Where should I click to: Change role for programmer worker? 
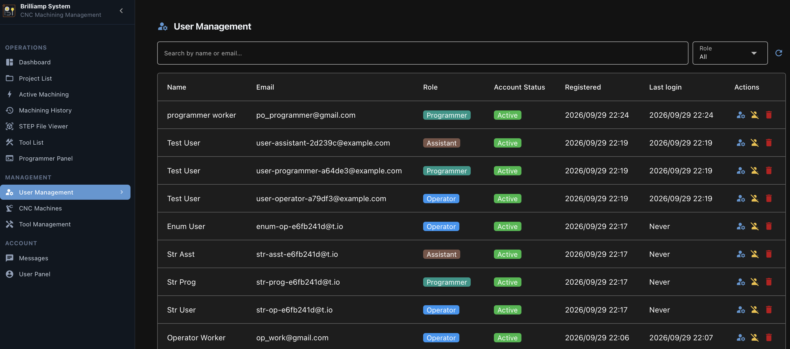[741, 115]
